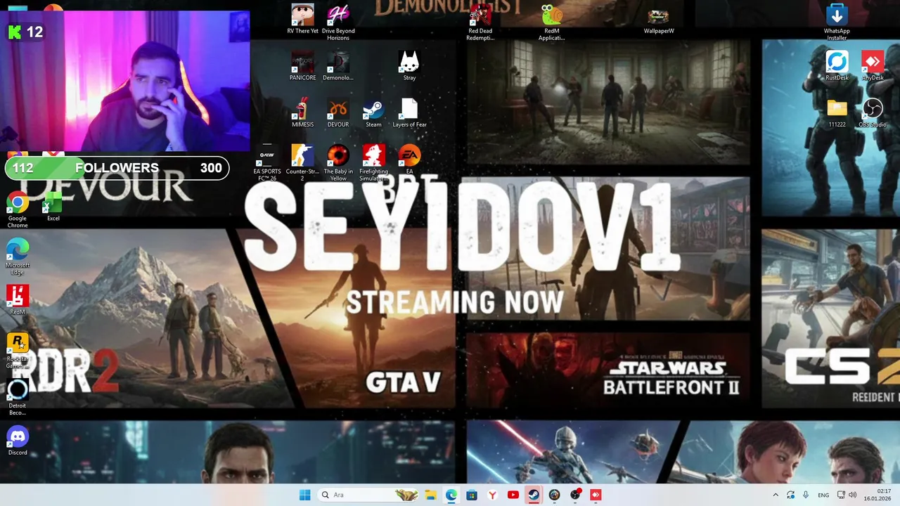
Task: Select the RedM Application snail icon
Action: [551, 22]
